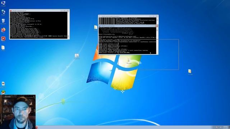Select the yellow folder icon at far right
Image resolution: width=230 pixels, height=129 pixels.
coord(190,71)
